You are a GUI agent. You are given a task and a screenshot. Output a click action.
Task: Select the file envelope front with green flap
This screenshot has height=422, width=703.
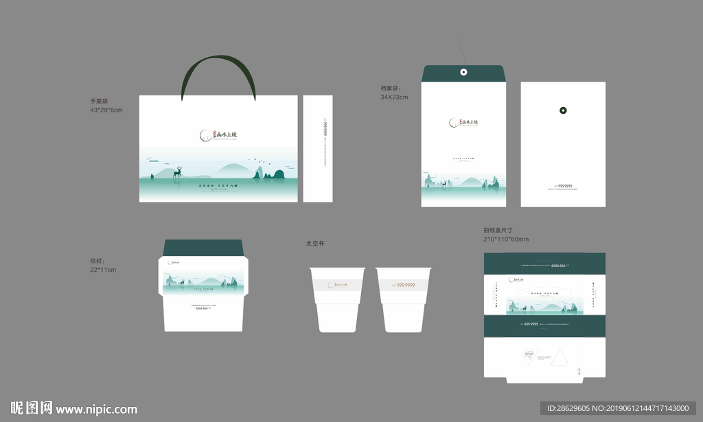(x=463, y=136)
